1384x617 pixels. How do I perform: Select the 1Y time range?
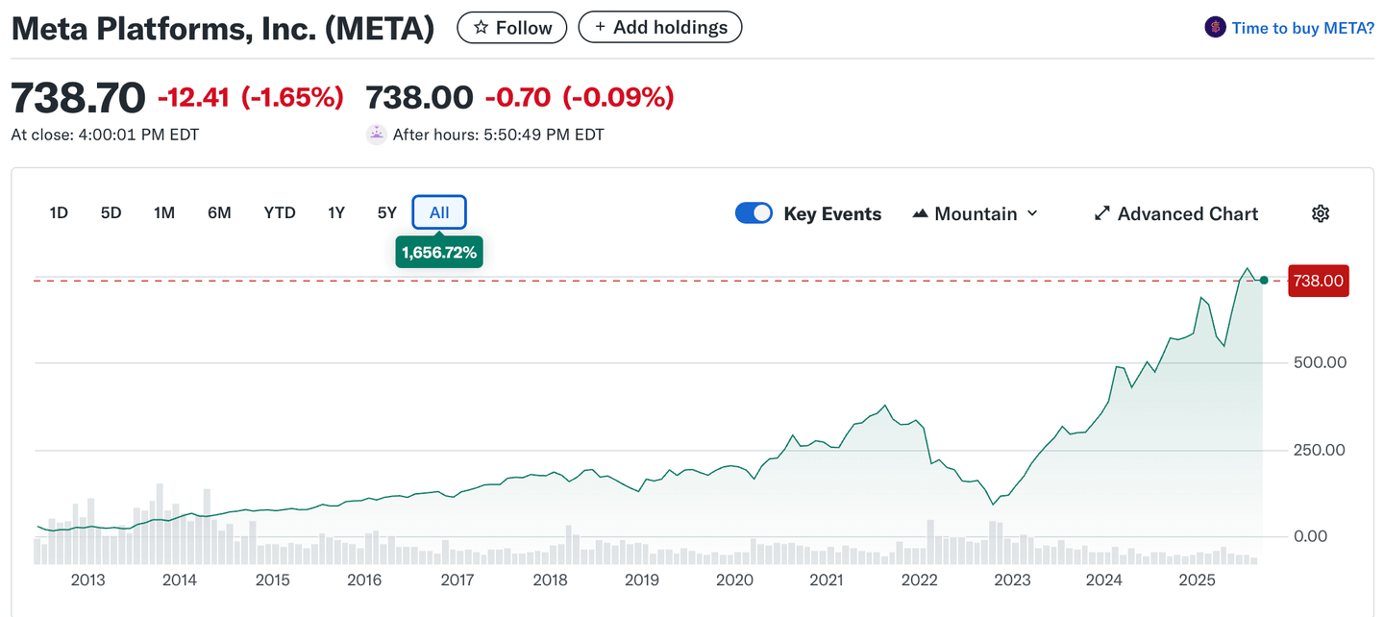(x=336, y=213)
